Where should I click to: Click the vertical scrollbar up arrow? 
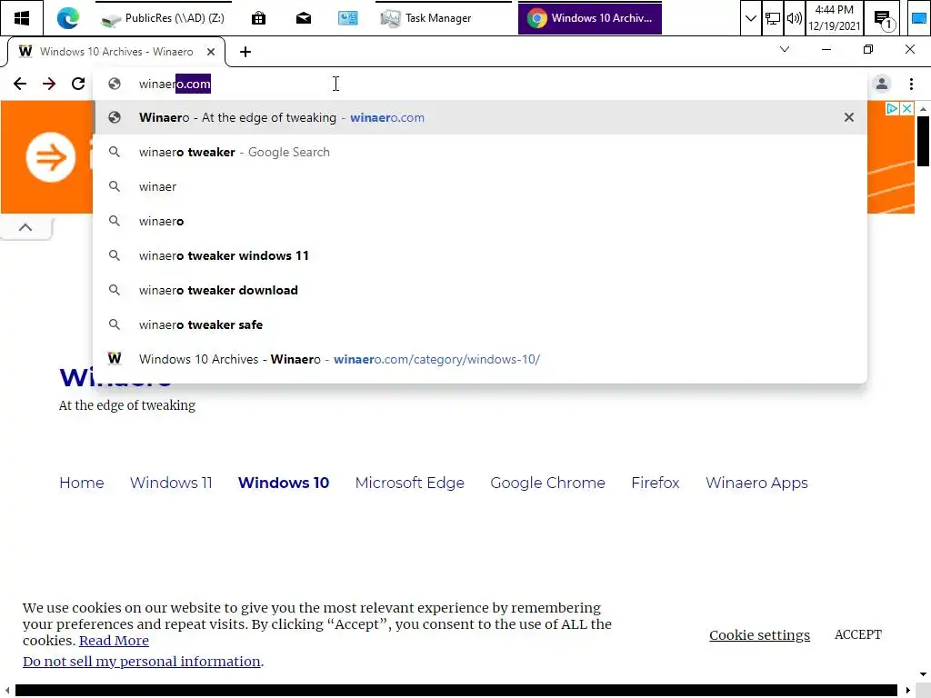click(923, 109)
